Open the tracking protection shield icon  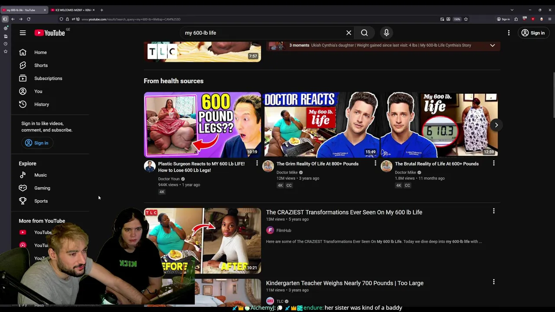61,19
